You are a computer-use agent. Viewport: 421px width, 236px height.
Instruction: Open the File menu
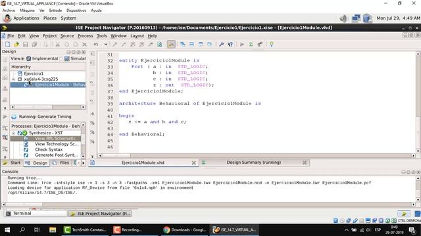click(x=11, y=36)
